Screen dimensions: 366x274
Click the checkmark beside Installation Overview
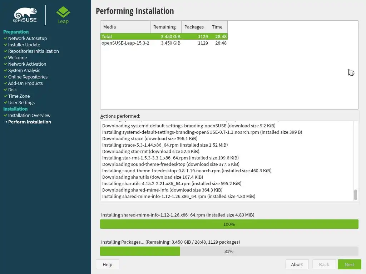click(6, 115)
